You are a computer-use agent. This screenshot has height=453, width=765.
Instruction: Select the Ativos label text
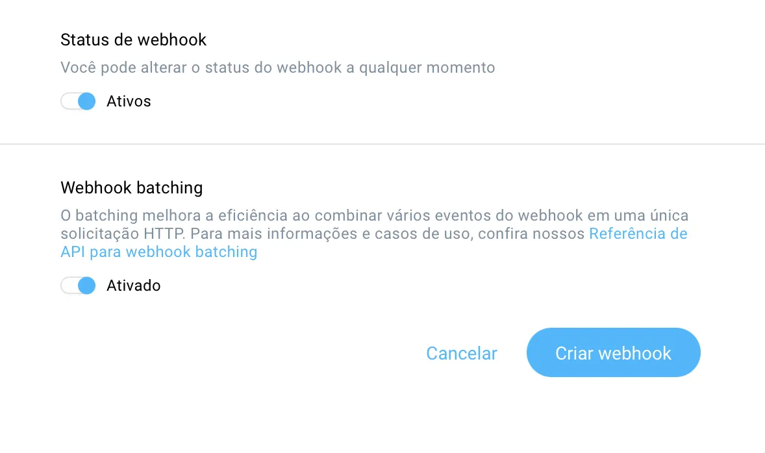pos(129,101)
